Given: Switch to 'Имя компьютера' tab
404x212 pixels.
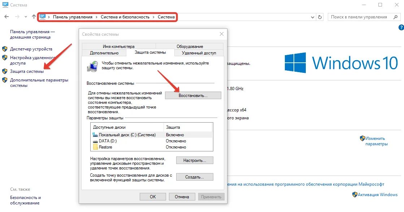Looking at the screenshot, I should coord(118,46).
